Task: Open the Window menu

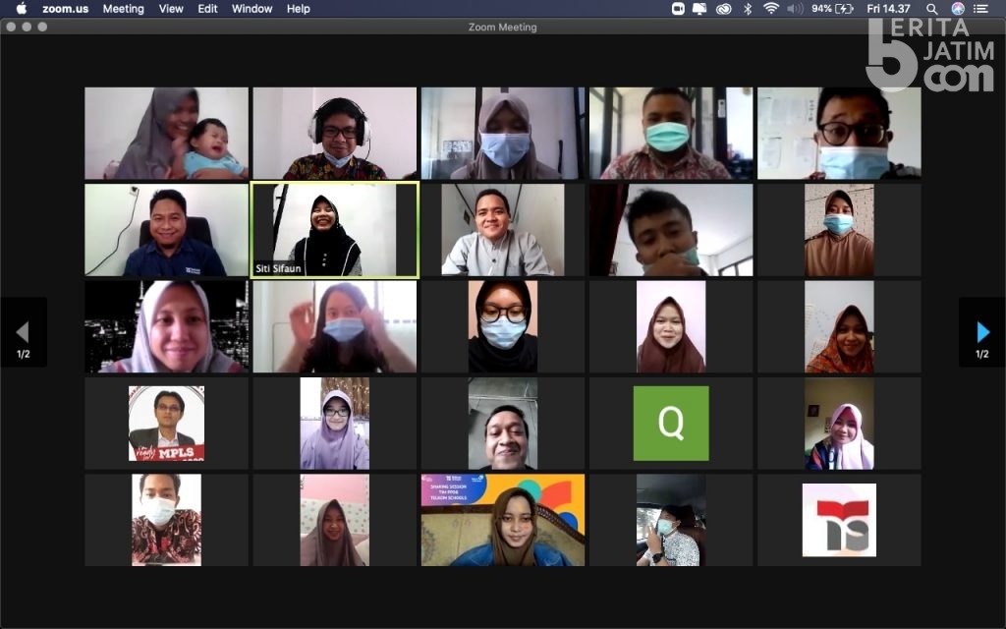Action: point(251,8)
